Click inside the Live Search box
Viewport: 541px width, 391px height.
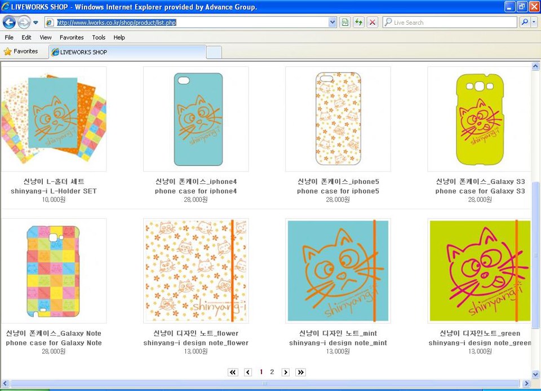coord(450,23)
